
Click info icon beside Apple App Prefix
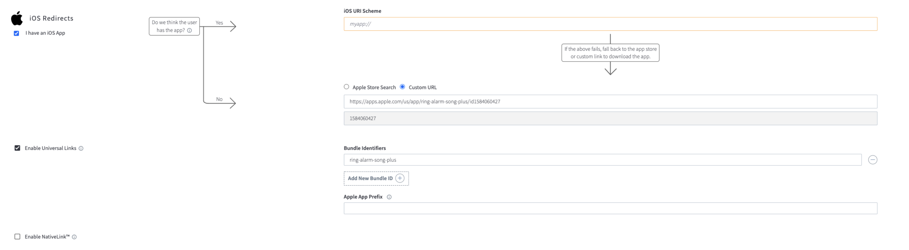389,197
